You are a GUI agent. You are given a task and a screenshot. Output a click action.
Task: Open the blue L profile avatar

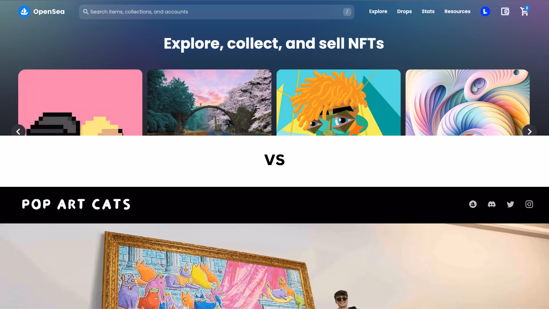(485, 11)
